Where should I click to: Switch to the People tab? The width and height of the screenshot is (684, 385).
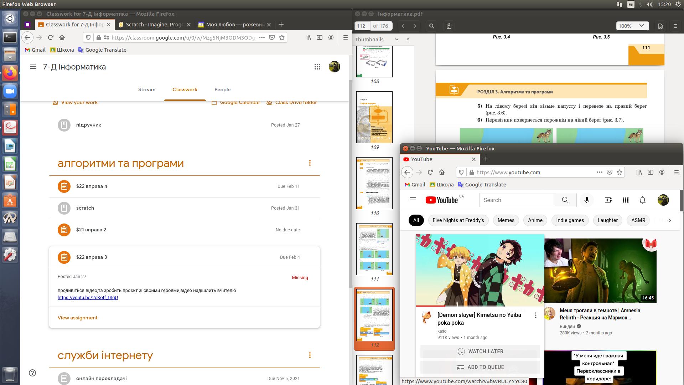pyautogui.click(x=222, y=89)
